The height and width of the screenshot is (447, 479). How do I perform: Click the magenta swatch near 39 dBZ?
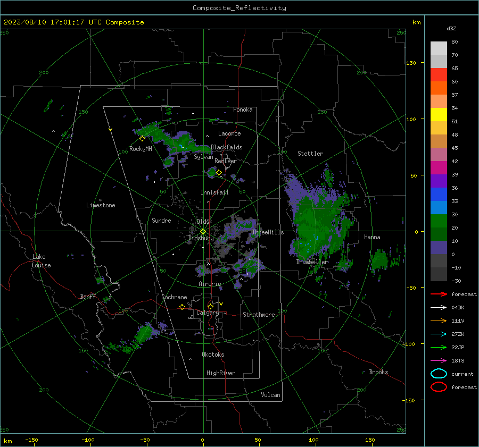click(x=439, y=168)
